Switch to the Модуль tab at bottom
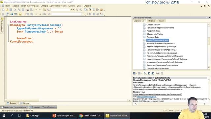 pos(25,103)
